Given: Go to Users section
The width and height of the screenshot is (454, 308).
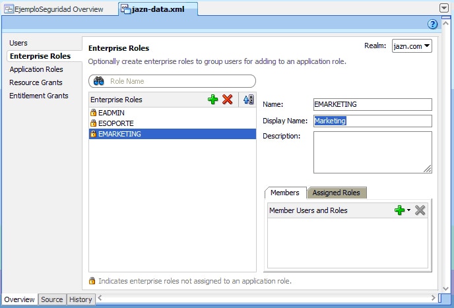Looking at the screenshot, I should (18, 43).
